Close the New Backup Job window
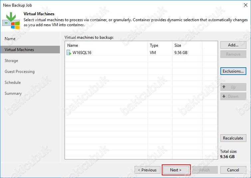Image resolution: width=251 pixels, height=178 pixels. pos(246,5)
